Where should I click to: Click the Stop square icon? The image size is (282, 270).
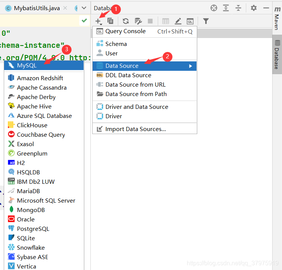click(x=150, y=21)
